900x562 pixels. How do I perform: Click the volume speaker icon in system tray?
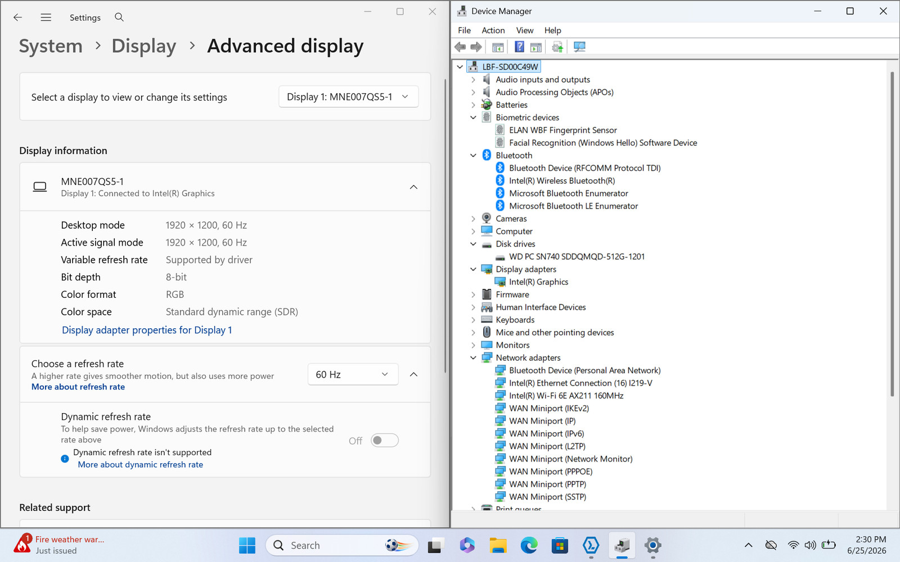tap(810, 545)
